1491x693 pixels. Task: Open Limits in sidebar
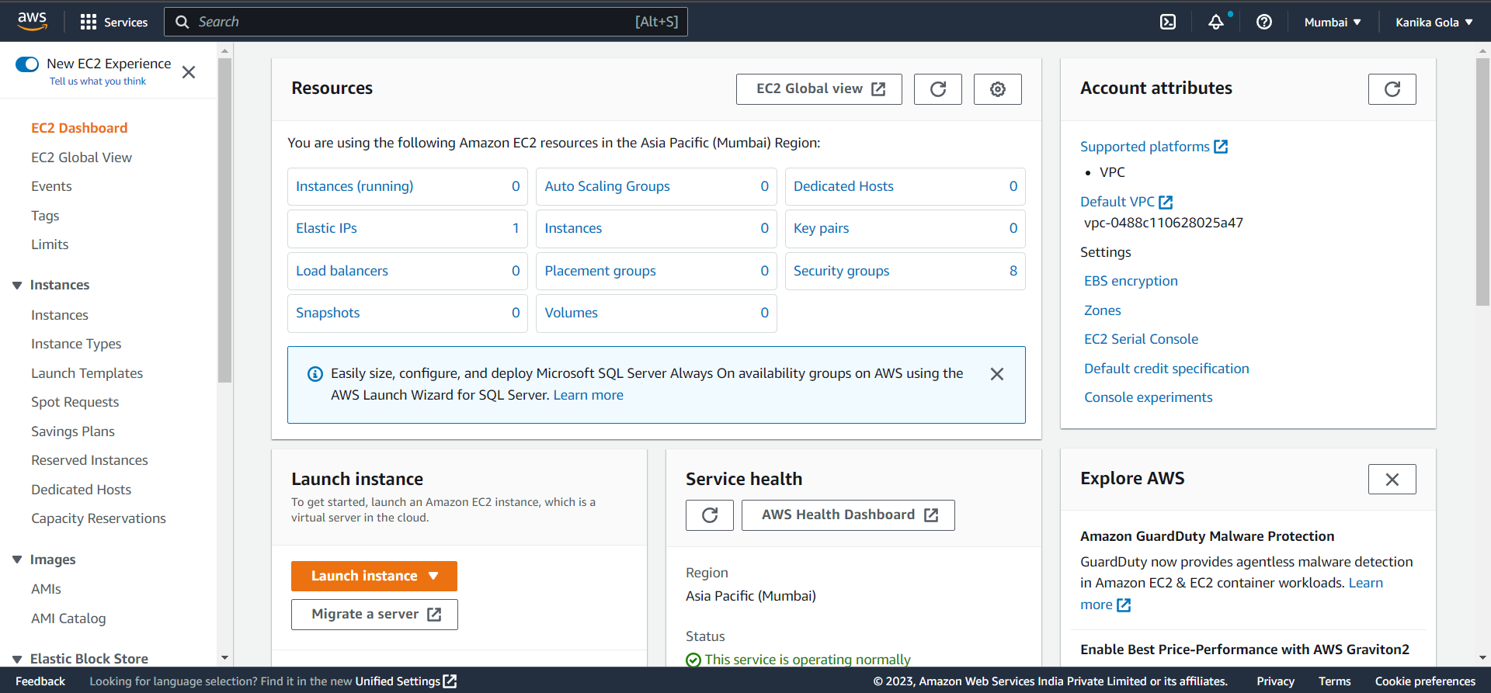pos(50,244)
